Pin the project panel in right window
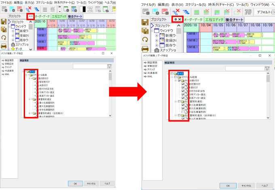Image resolution: width=275 pixels, height=190 pixels. 175,19
